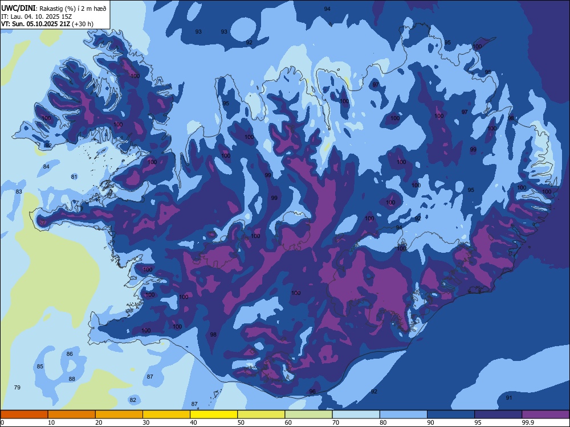The width and height of the screenshot is (570, 427).
Task: Click the UWC/DINI title text
Action: [18, 9]
